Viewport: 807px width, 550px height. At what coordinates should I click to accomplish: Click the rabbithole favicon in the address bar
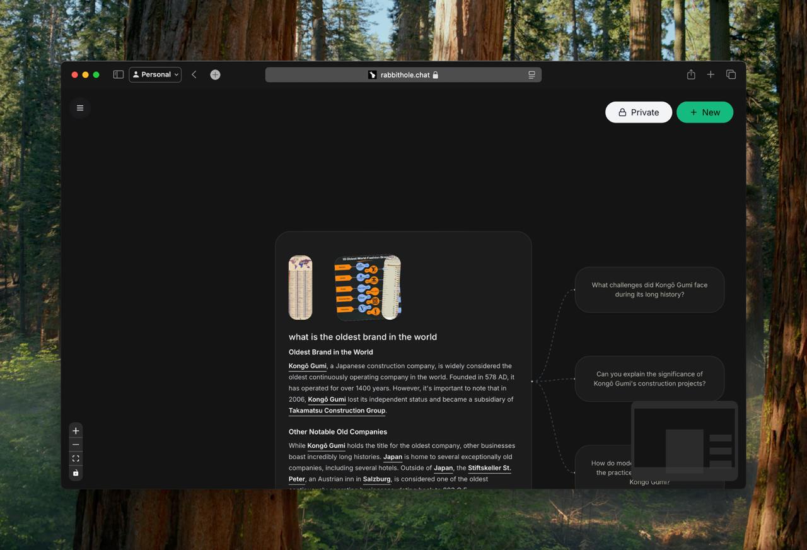tap(372, 75)
